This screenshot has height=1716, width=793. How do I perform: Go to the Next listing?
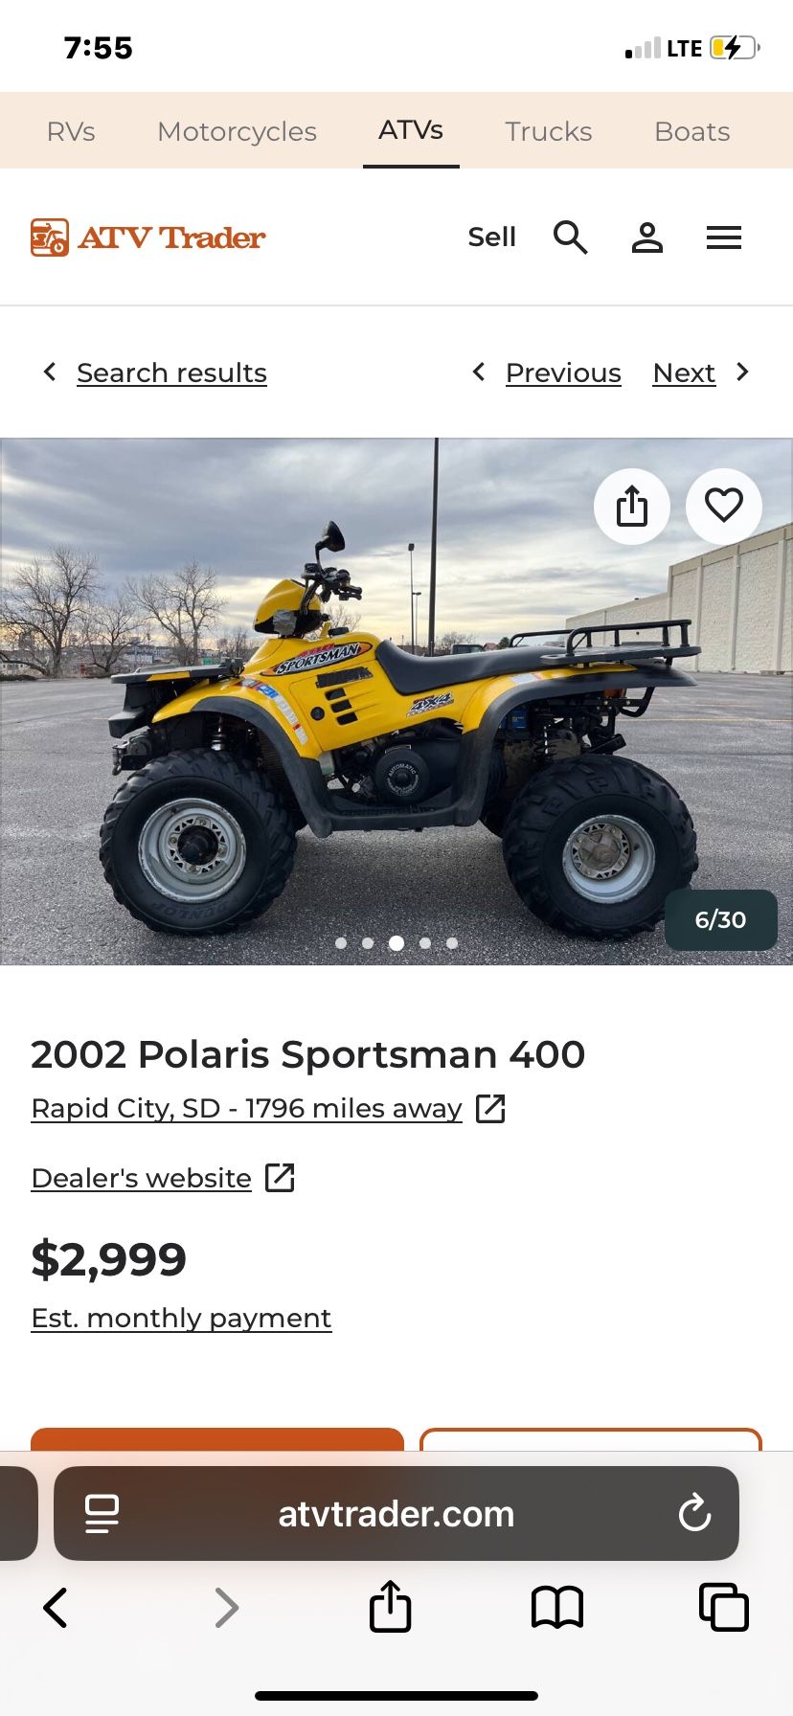point(684,373)
